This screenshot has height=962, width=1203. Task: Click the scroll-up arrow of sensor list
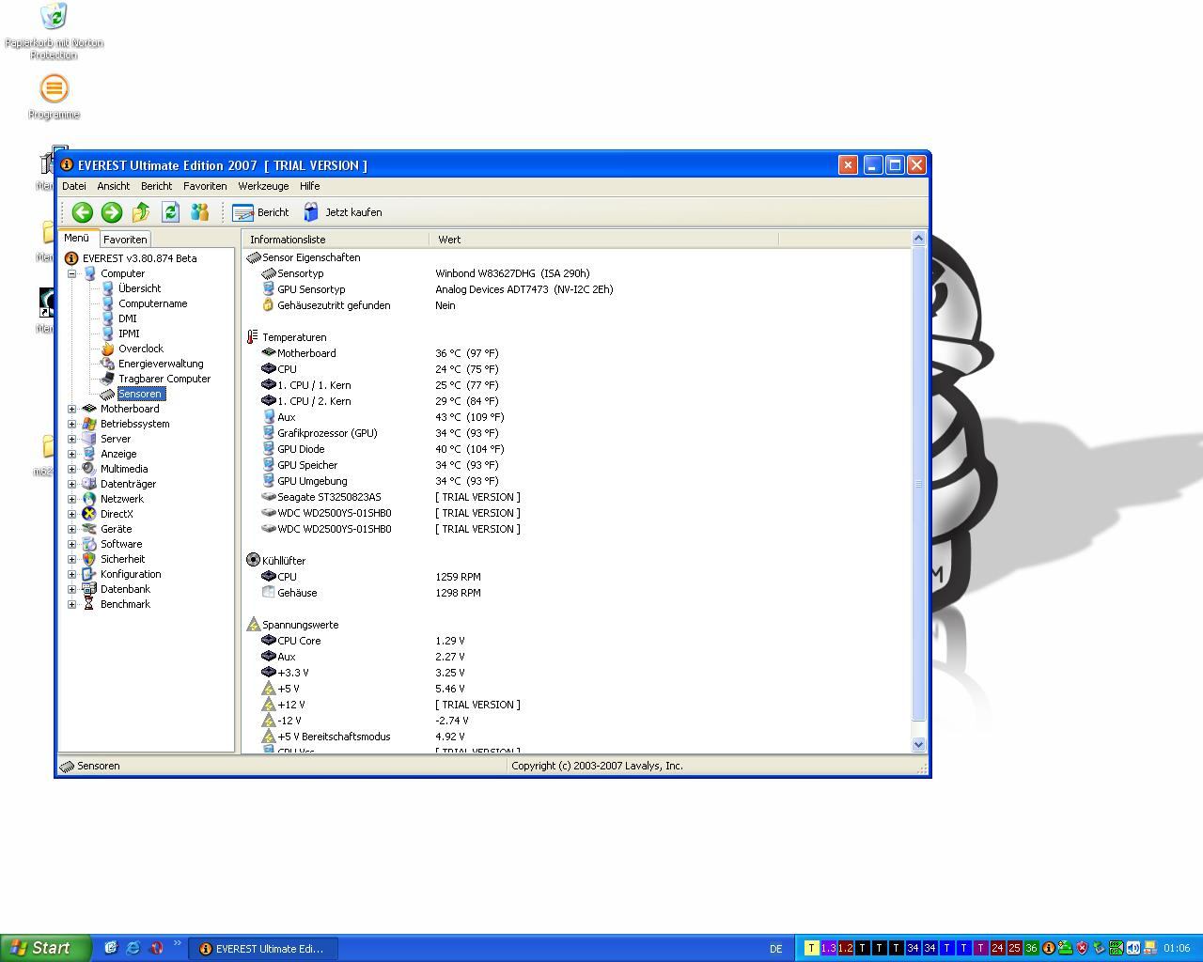(918, 239)
